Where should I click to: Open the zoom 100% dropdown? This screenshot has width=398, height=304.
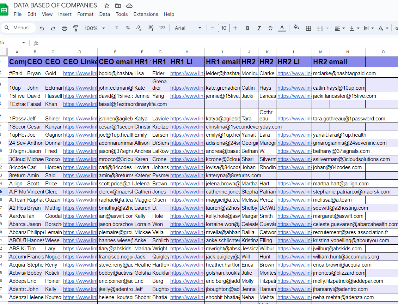tap(95, 28)
